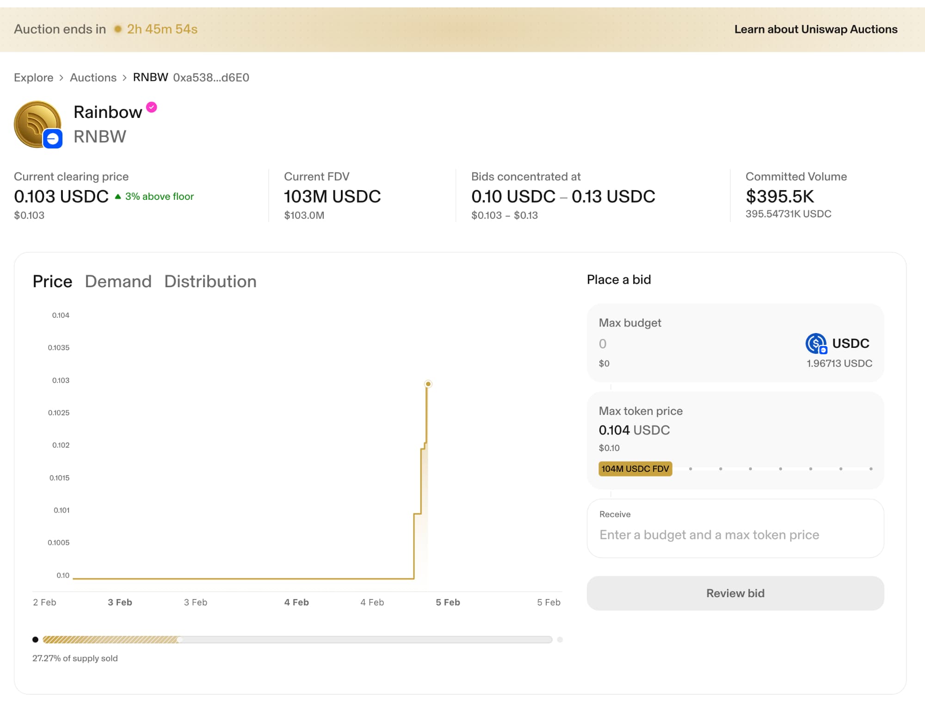The height and width of the screenshot is (704, 925).
Task: Click the black start dot of supply bar
Action: click(35, 640)
